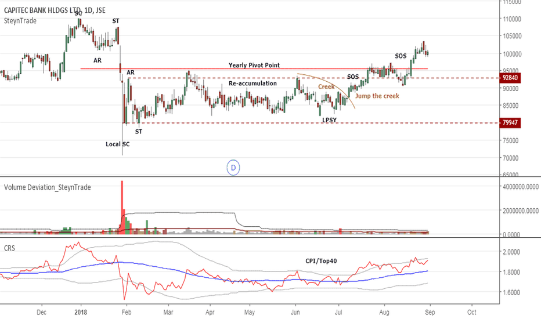Click the Jump the creek annotation
Viewport: 541px width, 319px height.
point(377,96)
